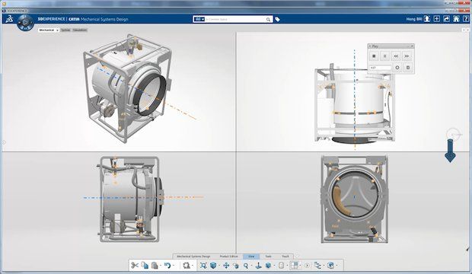Switch to the Touch tab
Viewport: 472px width, 274px height.
[x=285, y=256]
